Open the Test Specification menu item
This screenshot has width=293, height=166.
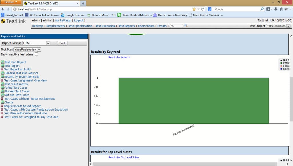coord(80,26)
